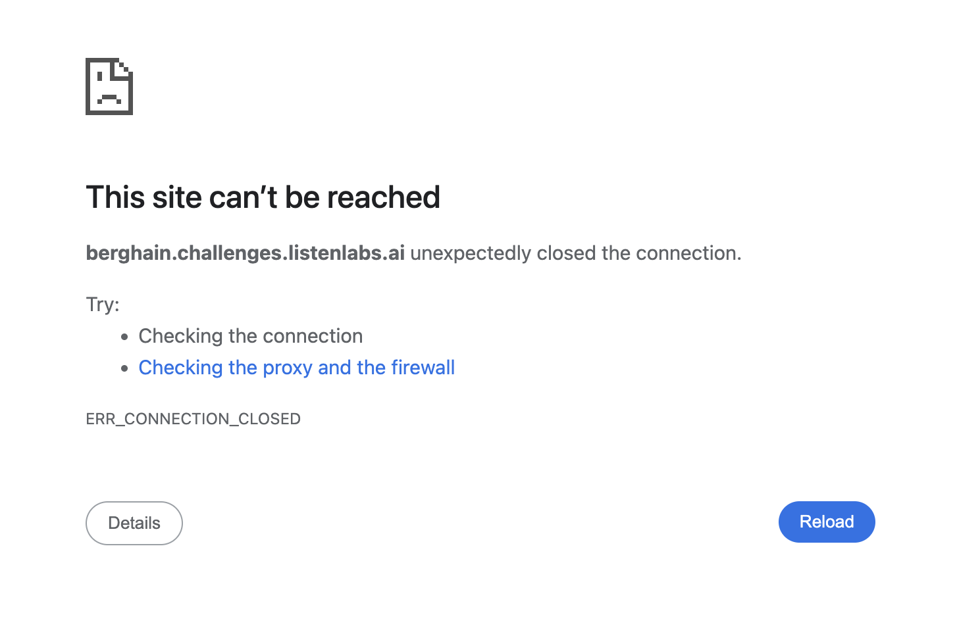Open Checking the proxy and the firewall link
This screenshot has height=617, width=957.
click(296, 368)
